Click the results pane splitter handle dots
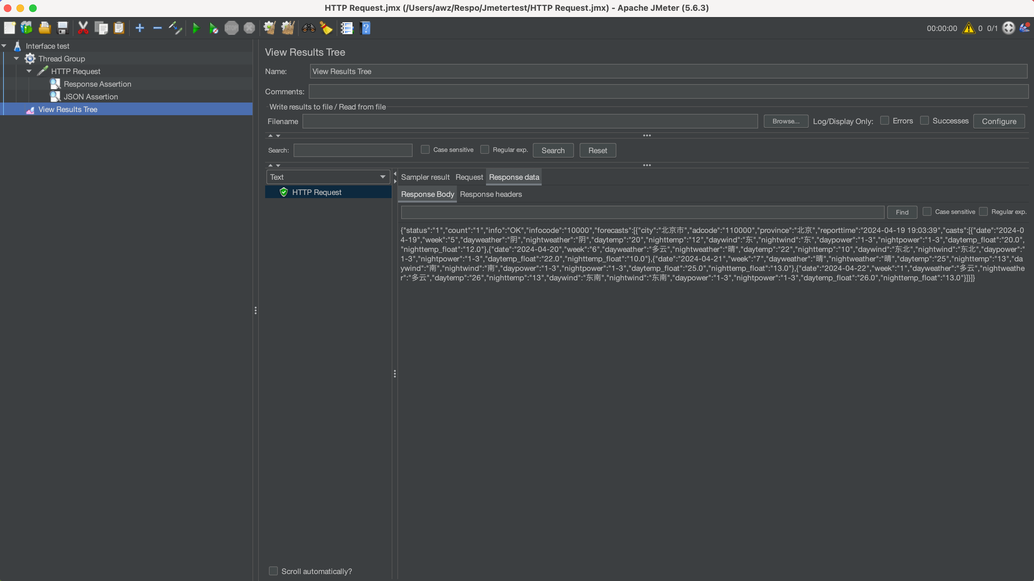 [x=395, y=374]
